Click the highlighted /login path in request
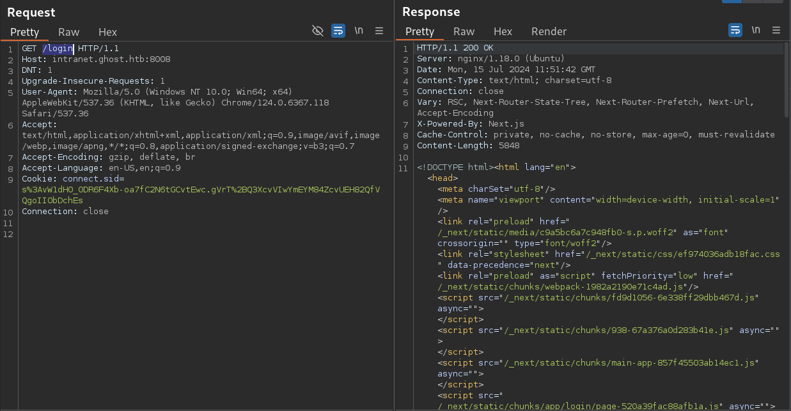The height and width of the screenshot is (411, 791). point(58,49)
